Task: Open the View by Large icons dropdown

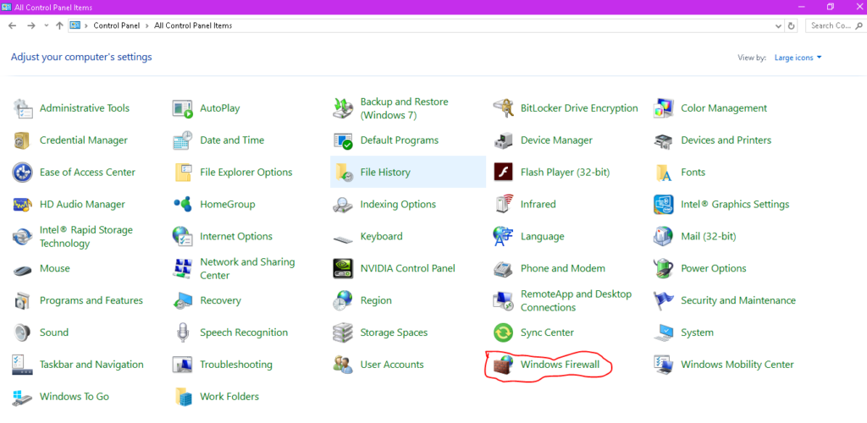Action: (x=798, y=58)
